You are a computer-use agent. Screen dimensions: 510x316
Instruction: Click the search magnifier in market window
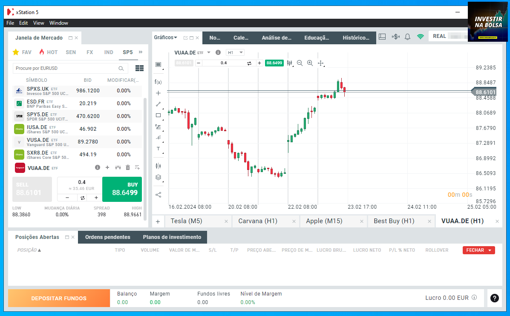pos(121,68)
